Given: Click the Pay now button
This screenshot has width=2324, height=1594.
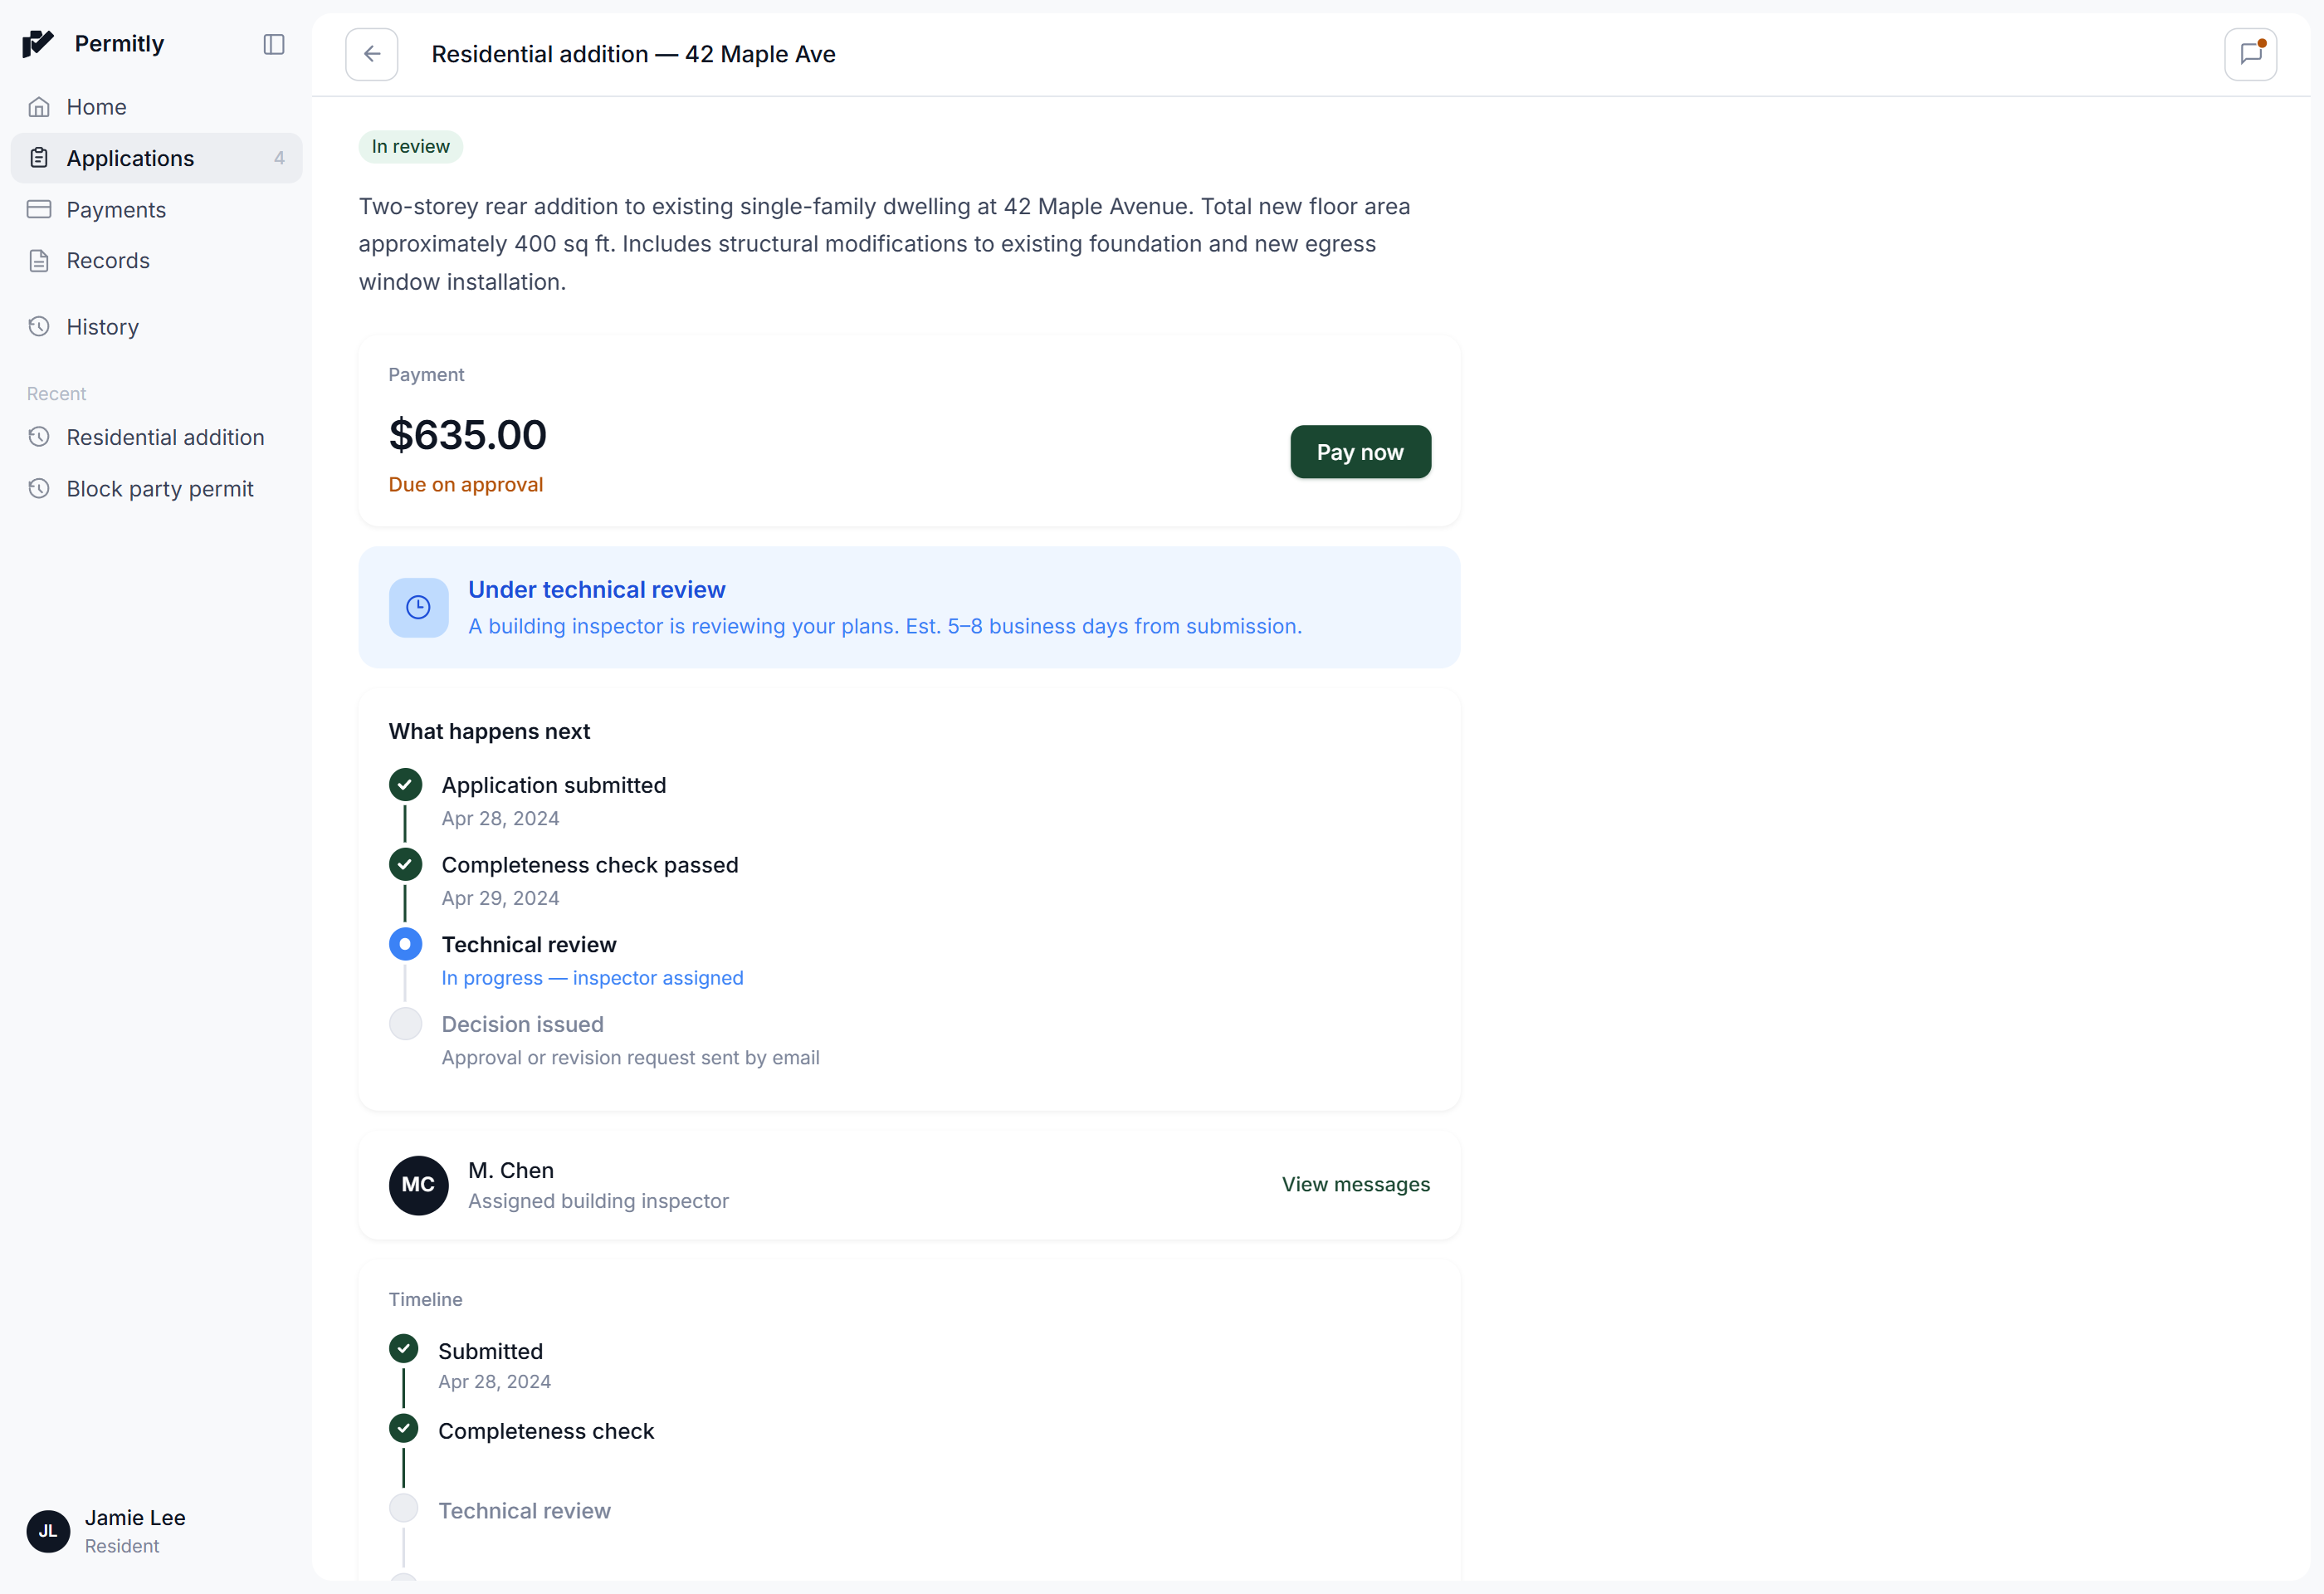Looking at the screenshot, I should 1360,452.
